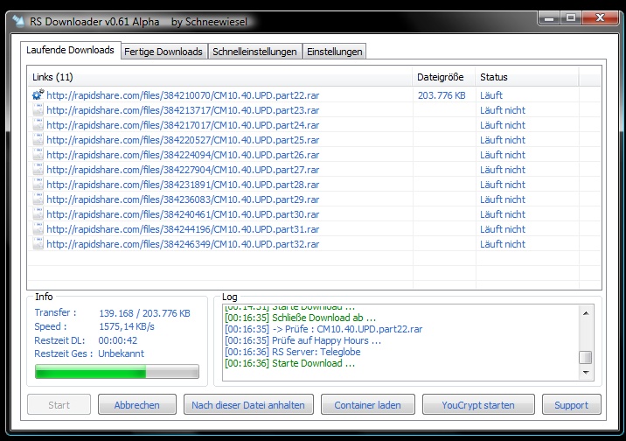
Task: Click the file icon beside part24.rar link
Action: point(38,124)
